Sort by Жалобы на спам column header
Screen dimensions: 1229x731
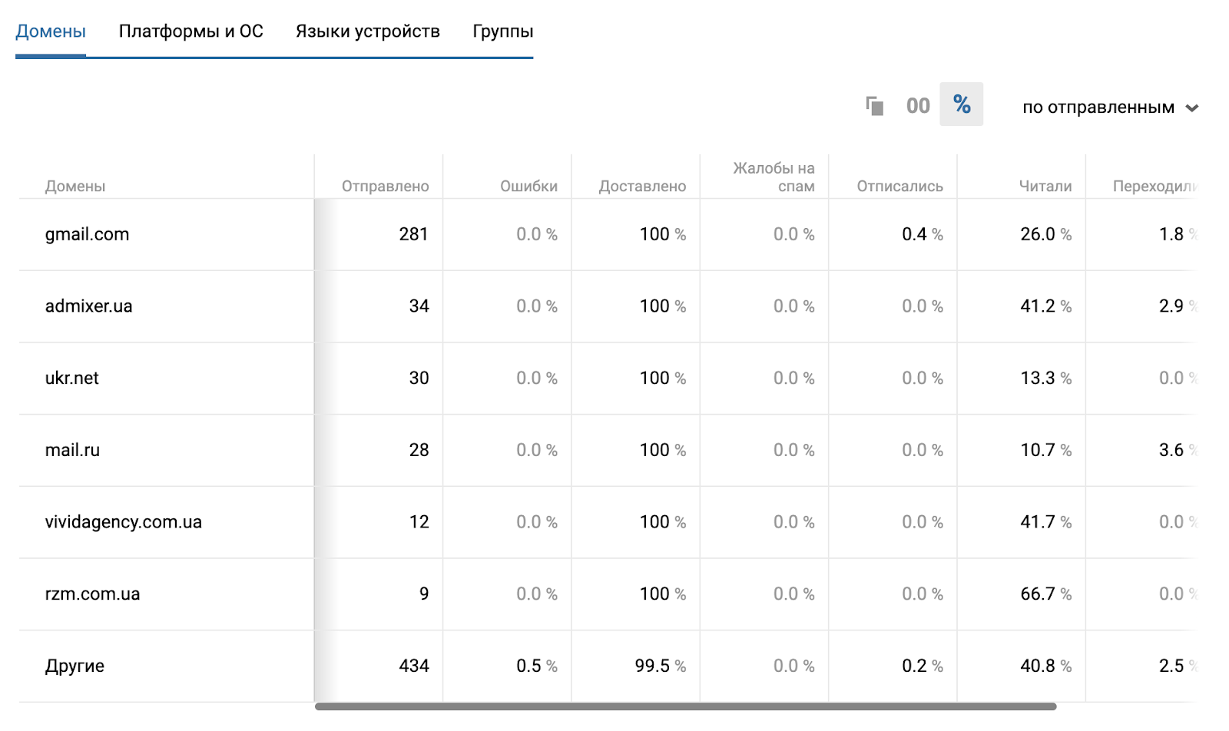774,177
